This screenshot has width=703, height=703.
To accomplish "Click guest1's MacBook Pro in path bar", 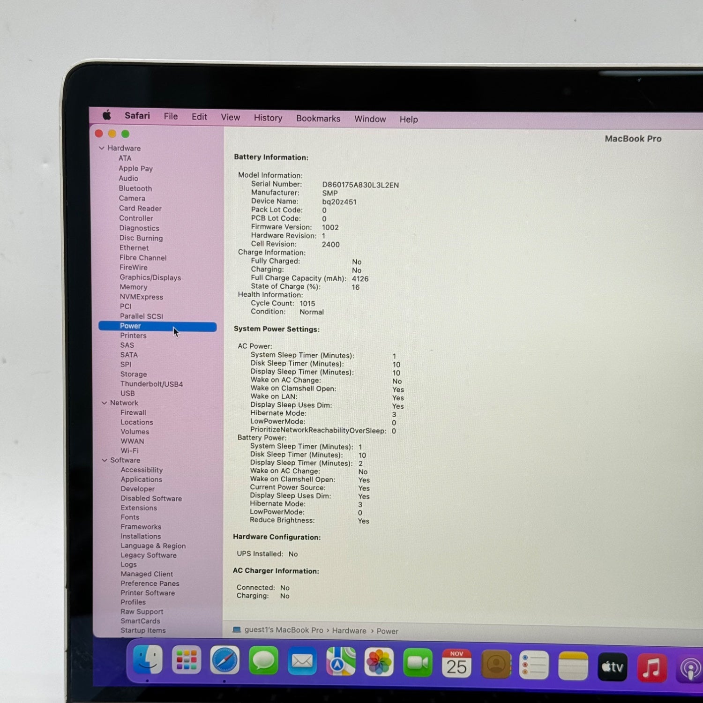I will [x=283, y=630].
